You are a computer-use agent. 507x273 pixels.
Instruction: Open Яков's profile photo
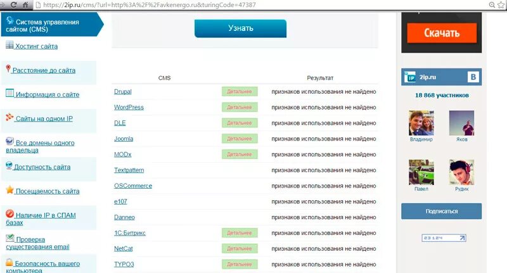pyautogui.click(x=461, y=123)
